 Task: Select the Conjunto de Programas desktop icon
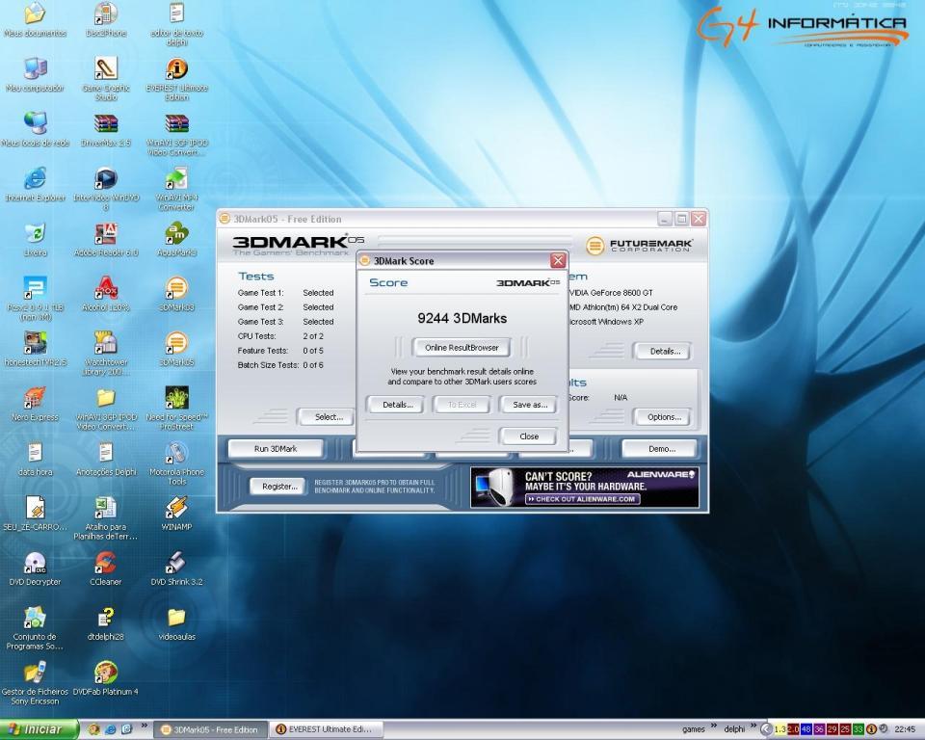[35, 628]
